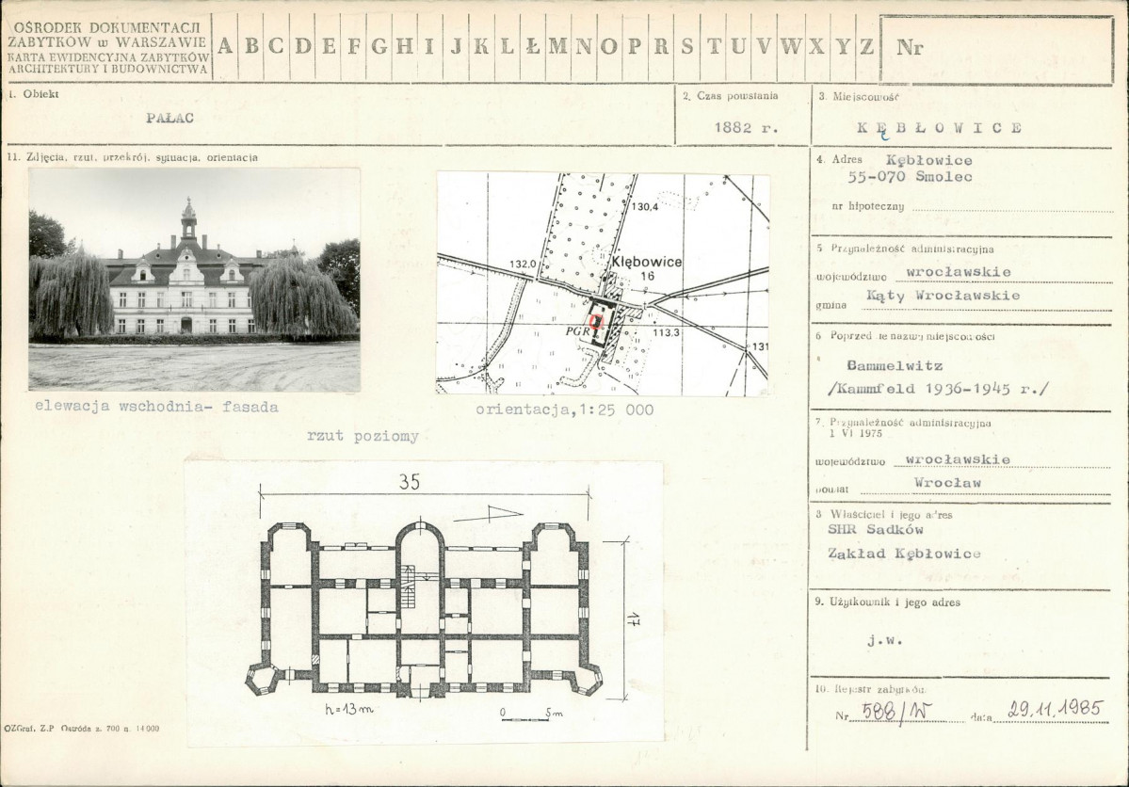Select the SHR Sadków owner entry
The image size is (1129, 787).
tap(876, 529)
